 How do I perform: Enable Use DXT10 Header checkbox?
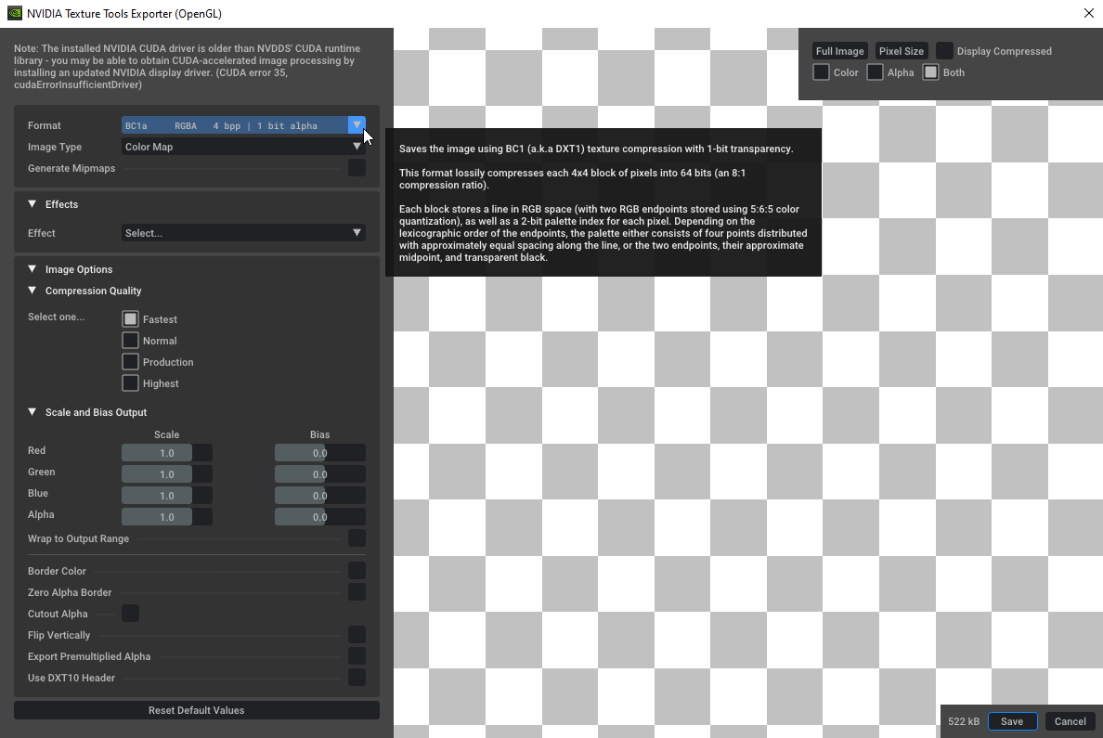pos(357,678)
